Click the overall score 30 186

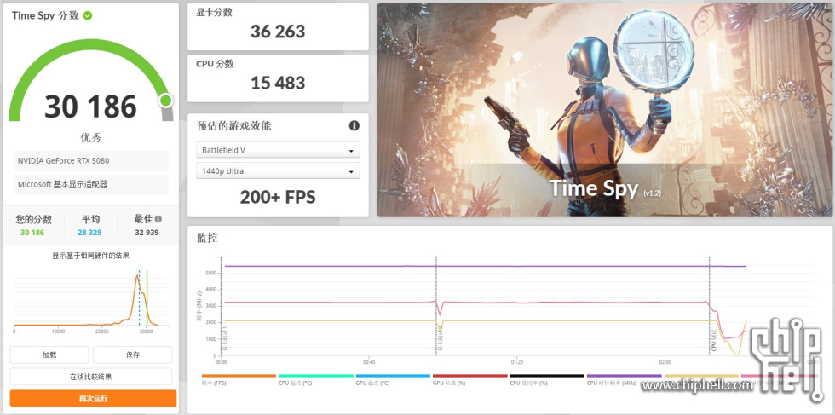[91, 106]
